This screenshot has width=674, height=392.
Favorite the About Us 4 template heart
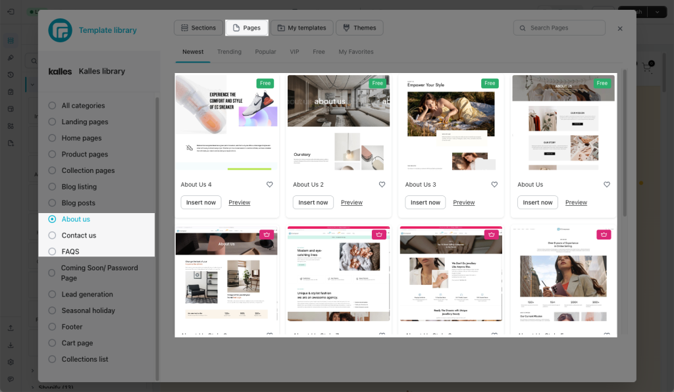pyautogui.click(x=269, y=185)
